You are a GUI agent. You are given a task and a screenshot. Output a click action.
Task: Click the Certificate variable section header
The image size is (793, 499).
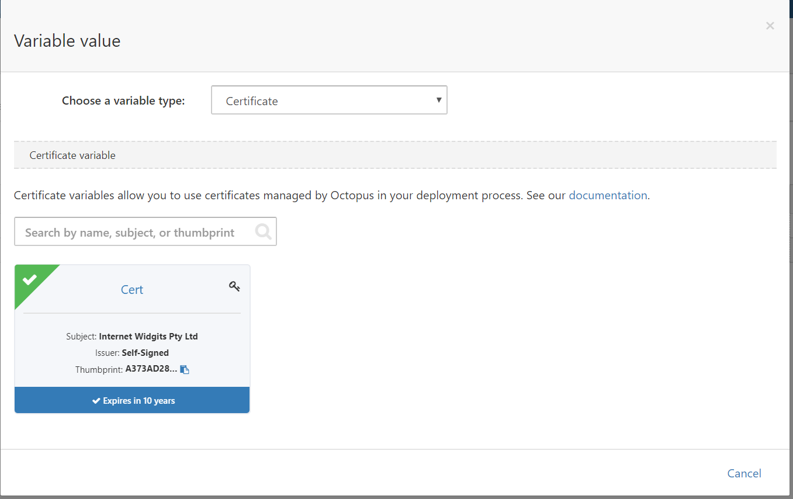[x=72, y=155]
